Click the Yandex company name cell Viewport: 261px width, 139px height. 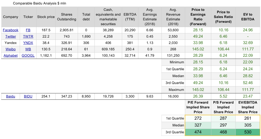[11, 43]
